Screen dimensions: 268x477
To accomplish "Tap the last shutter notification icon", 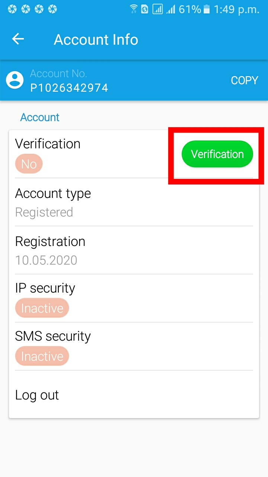I will [x=52, y=9].
